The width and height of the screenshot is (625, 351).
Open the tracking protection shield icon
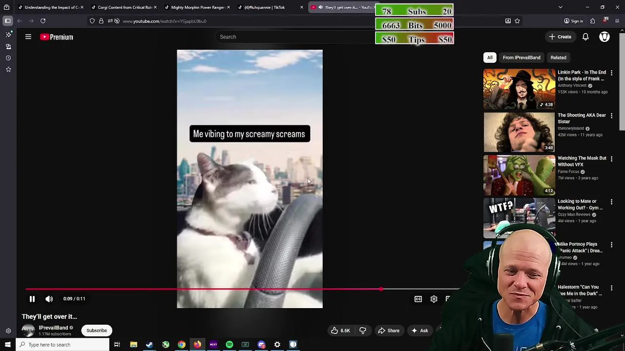point(92,21)
